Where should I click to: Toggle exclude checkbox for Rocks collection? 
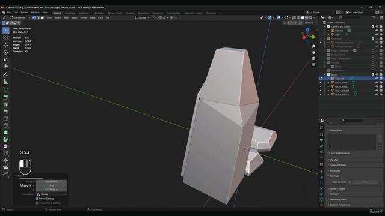tap(373, 74)
